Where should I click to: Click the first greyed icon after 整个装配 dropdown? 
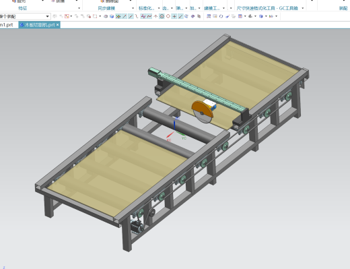pos(55,16)
